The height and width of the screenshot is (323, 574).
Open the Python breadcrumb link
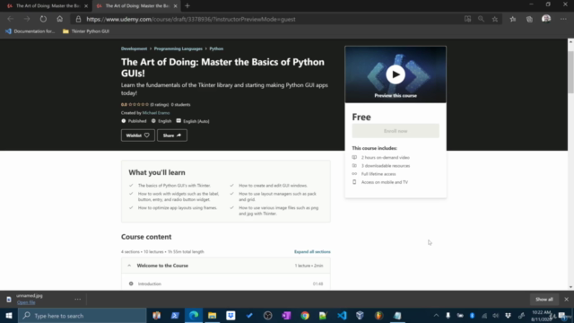(216, 48)
